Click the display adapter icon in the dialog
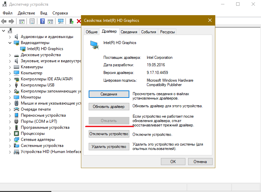Viewport: 261px width, 192px height. [x=94, y=45]
